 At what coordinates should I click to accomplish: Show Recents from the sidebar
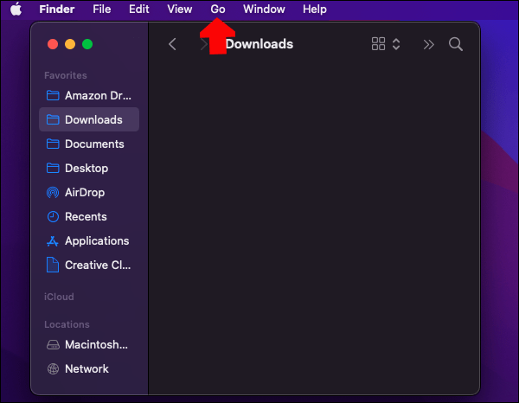86,216
